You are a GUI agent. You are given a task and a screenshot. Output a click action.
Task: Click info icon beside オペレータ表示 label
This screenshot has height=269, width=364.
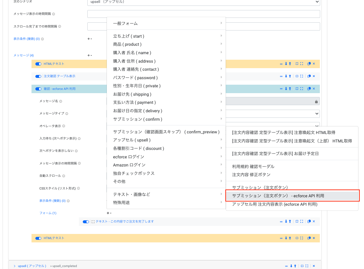[64, 126]
